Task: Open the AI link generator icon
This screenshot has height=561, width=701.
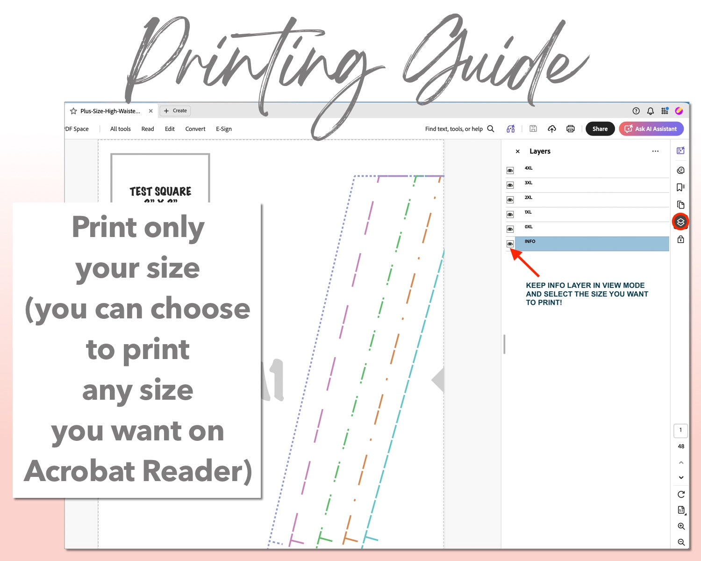Action: [x=511, y=129]
